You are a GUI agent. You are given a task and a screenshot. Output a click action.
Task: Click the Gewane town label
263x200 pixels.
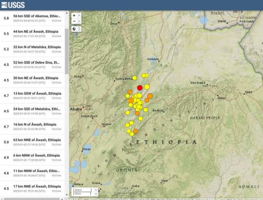[153, 59]
